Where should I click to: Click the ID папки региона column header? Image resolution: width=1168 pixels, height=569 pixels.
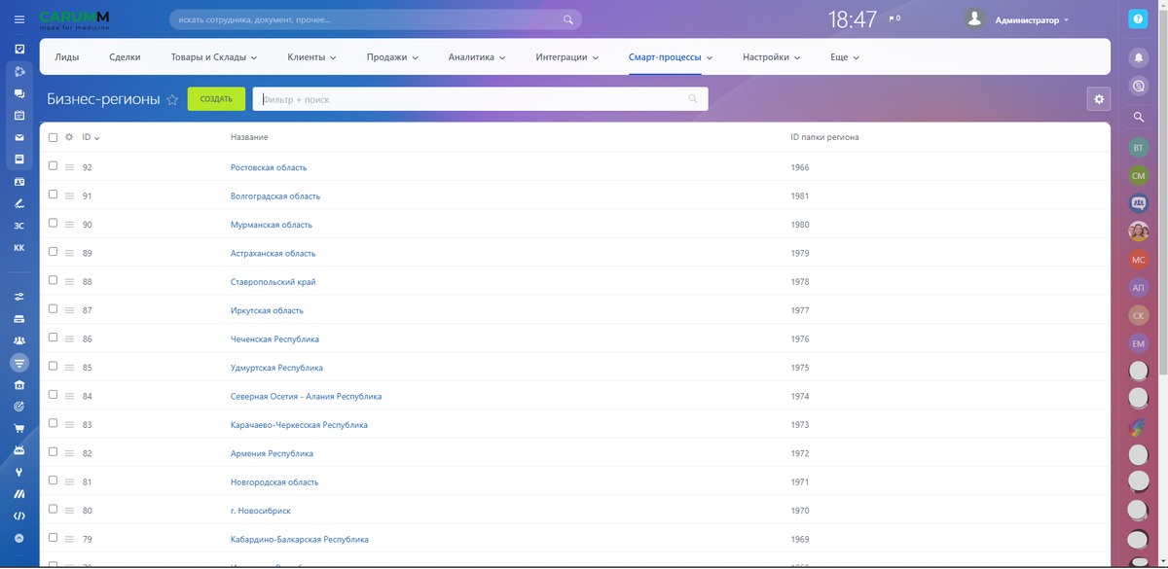point(824,137)
